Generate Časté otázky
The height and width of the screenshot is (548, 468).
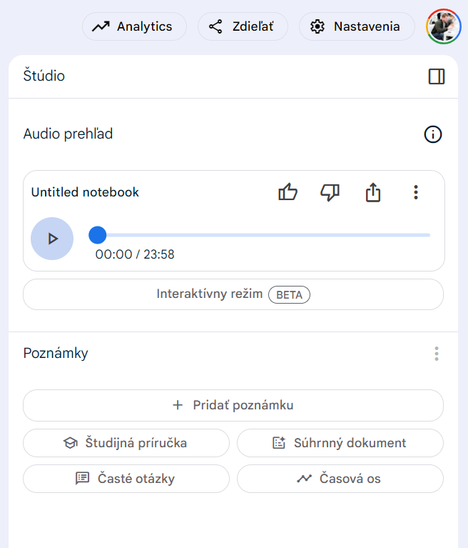(x=126, y=479)
